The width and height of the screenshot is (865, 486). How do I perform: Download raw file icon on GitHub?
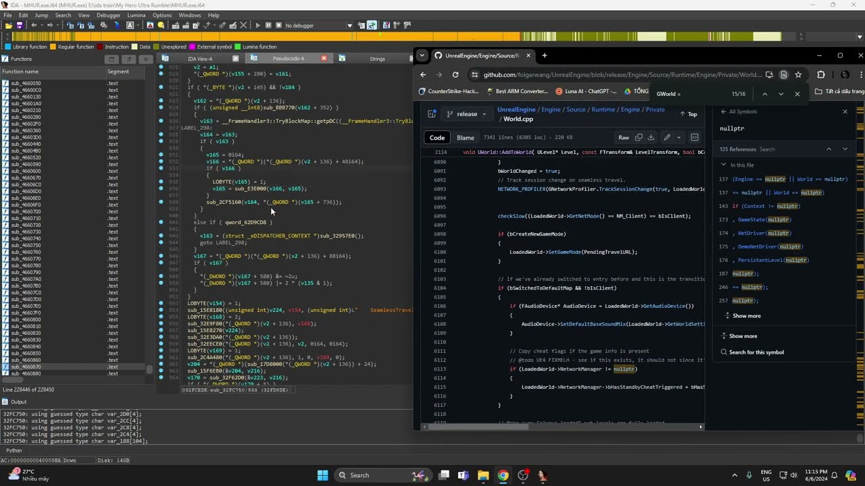pyautogui.click(x=651, y=138)
